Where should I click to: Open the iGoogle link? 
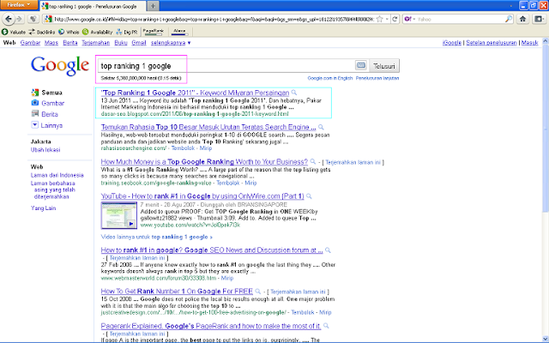[x=452, y=43]
